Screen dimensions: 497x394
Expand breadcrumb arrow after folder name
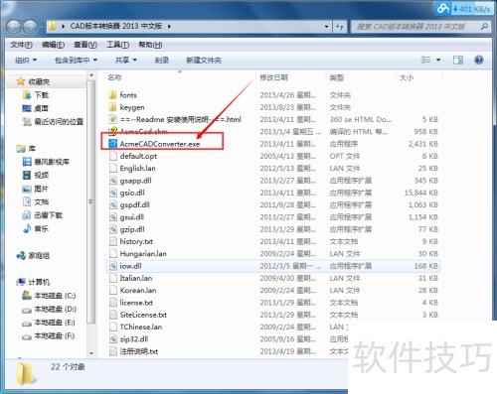click(x=169, y=26)
